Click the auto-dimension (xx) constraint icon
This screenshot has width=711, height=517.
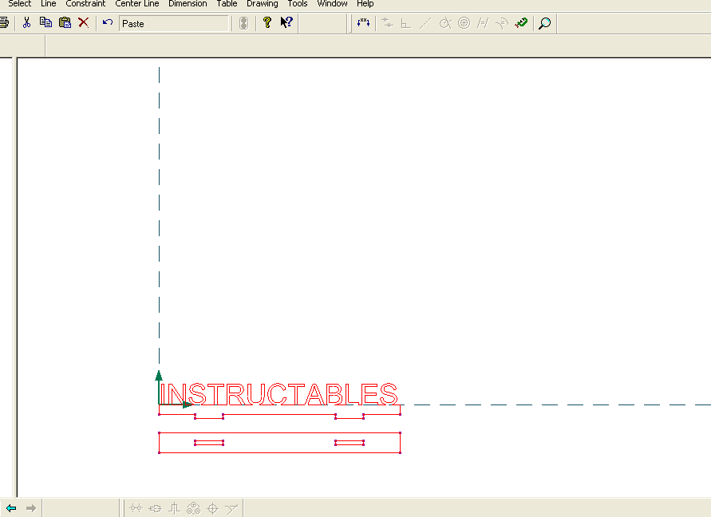coord(363,22)
